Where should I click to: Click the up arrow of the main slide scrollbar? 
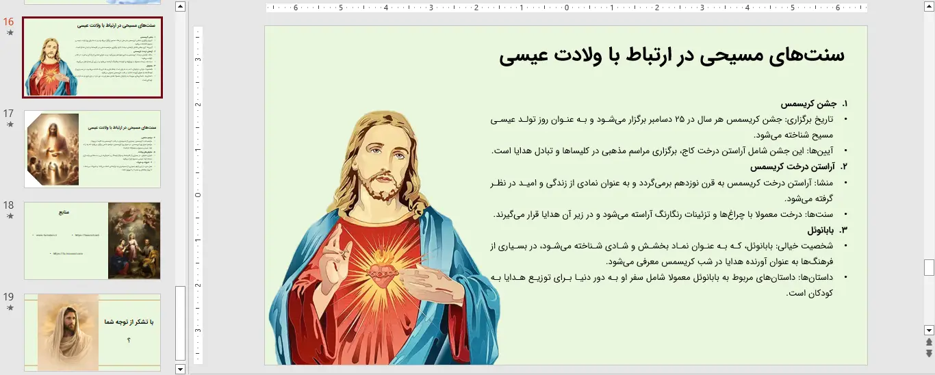click(x=929, y=6)
